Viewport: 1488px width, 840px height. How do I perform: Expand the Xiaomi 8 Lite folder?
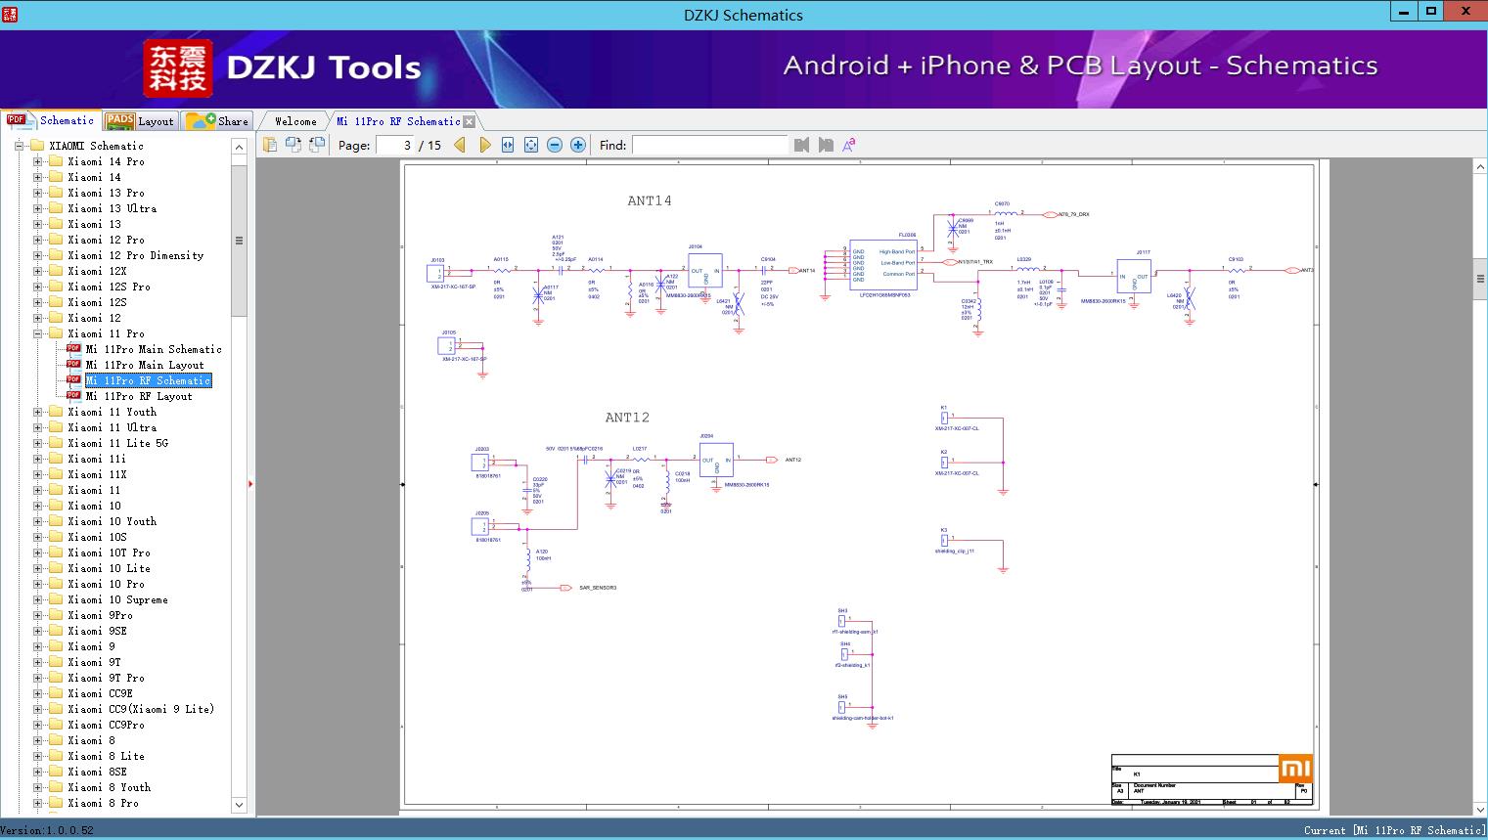pyautogui.click(x=37, y=756)
